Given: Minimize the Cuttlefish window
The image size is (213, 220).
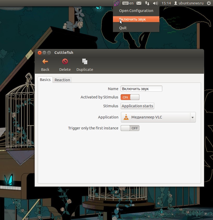Looking at the screenshot, I should [x=44, y=53].
